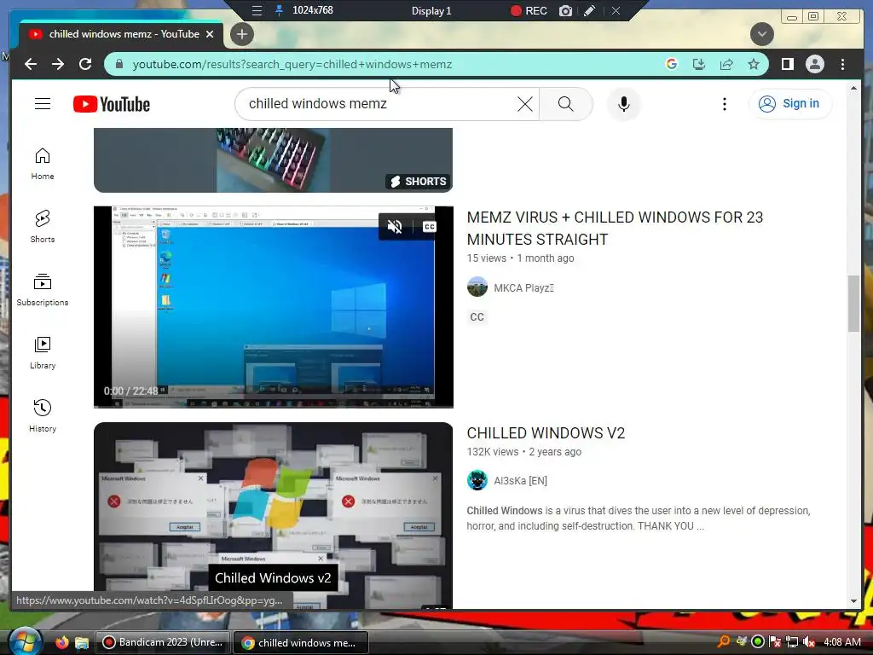
Task: Open MEMZ VIRUS + CHILLED WINDOWS video title
Action: [615, 229]
